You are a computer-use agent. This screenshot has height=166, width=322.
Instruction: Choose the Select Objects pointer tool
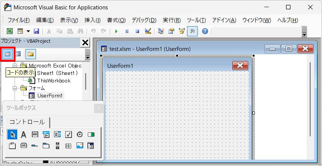pyautogui.click(x=12, y=135)
